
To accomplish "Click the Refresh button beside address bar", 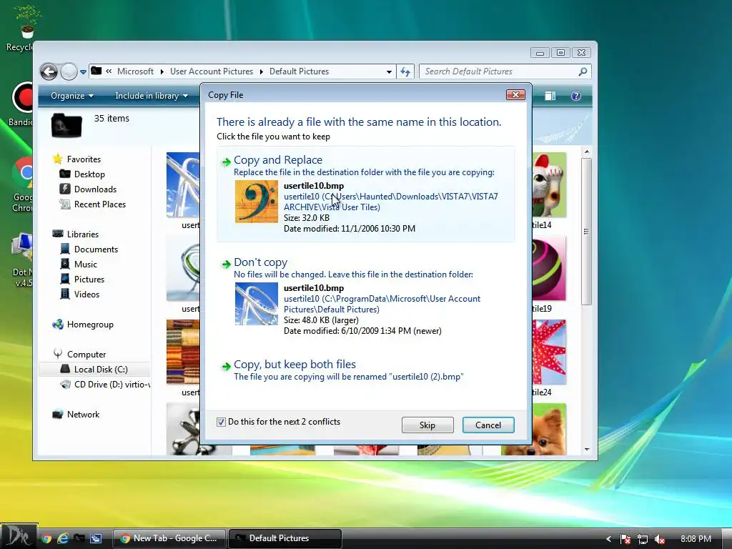I will [405, 72].
